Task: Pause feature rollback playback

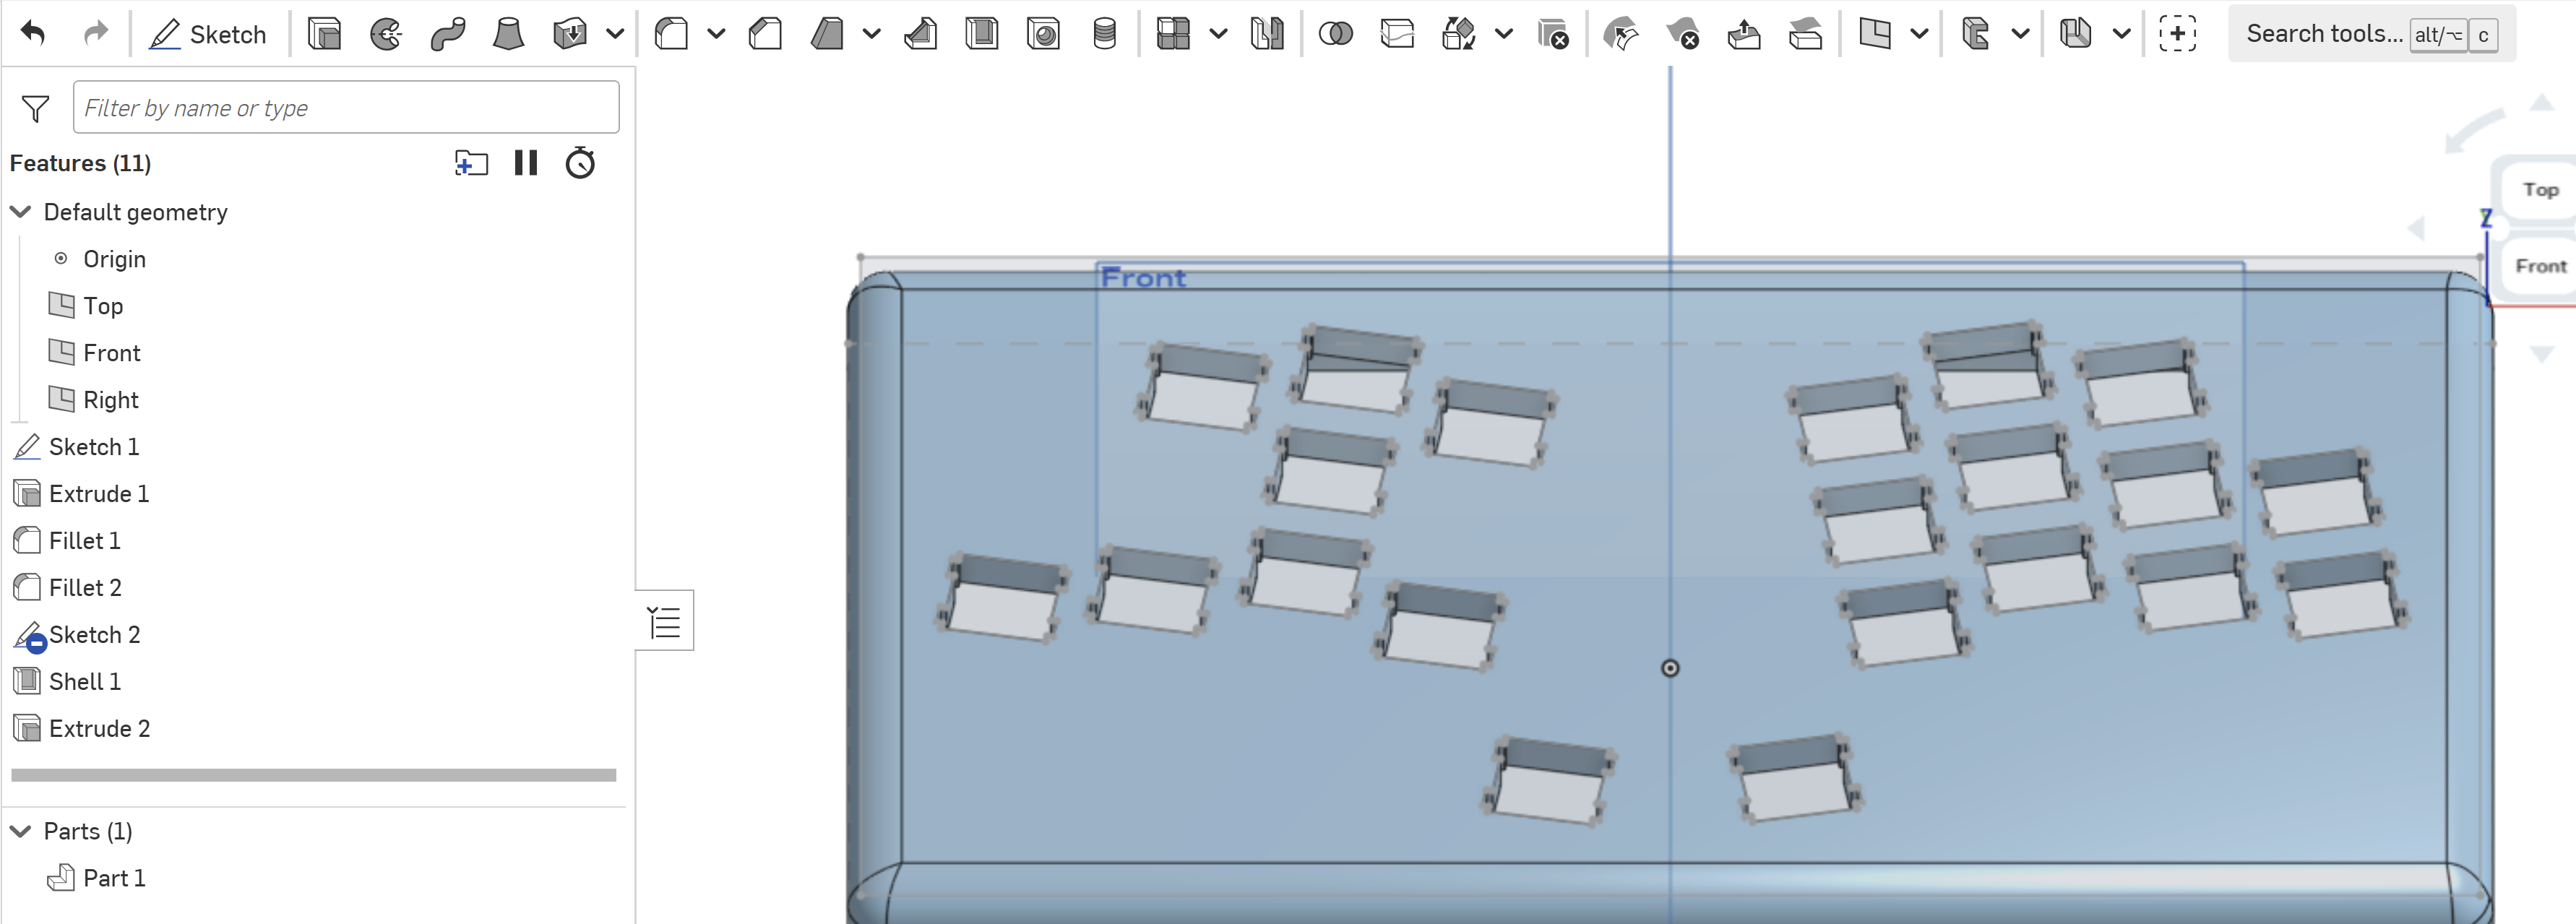Action: [x=526, y=163]
